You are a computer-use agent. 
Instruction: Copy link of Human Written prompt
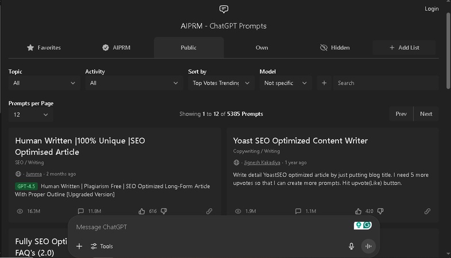(209, 211)
